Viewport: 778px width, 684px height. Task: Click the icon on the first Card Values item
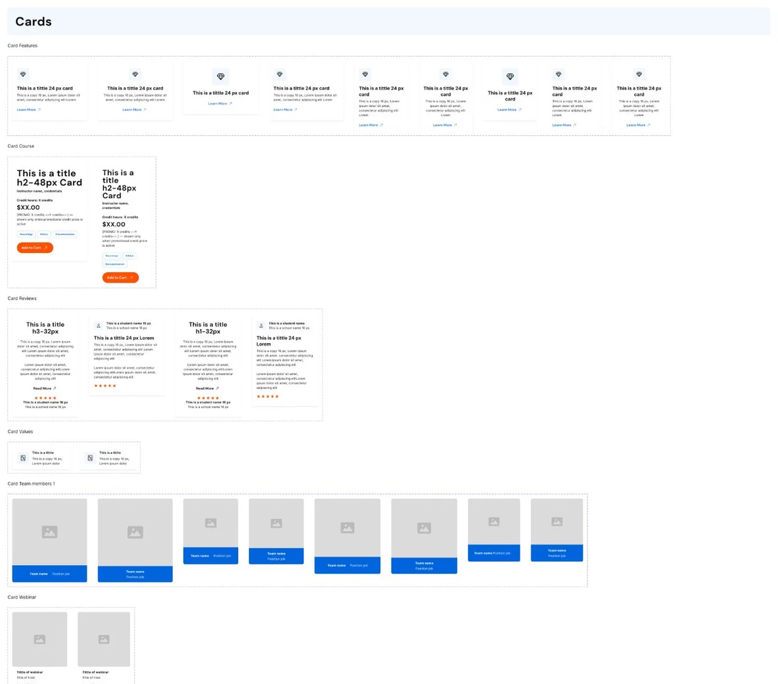(x=23, y=458)
